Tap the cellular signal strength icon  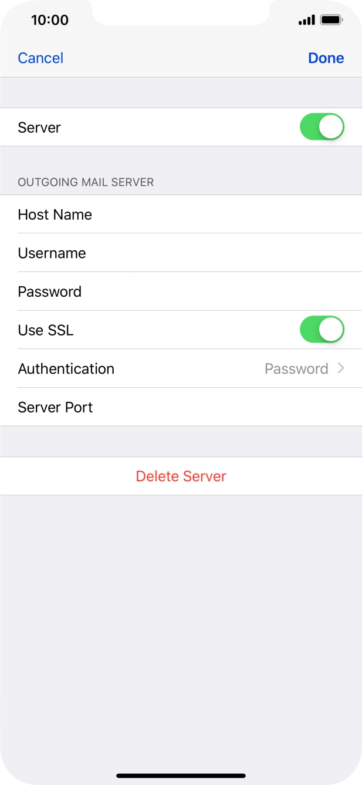click(x=306, y=21)
